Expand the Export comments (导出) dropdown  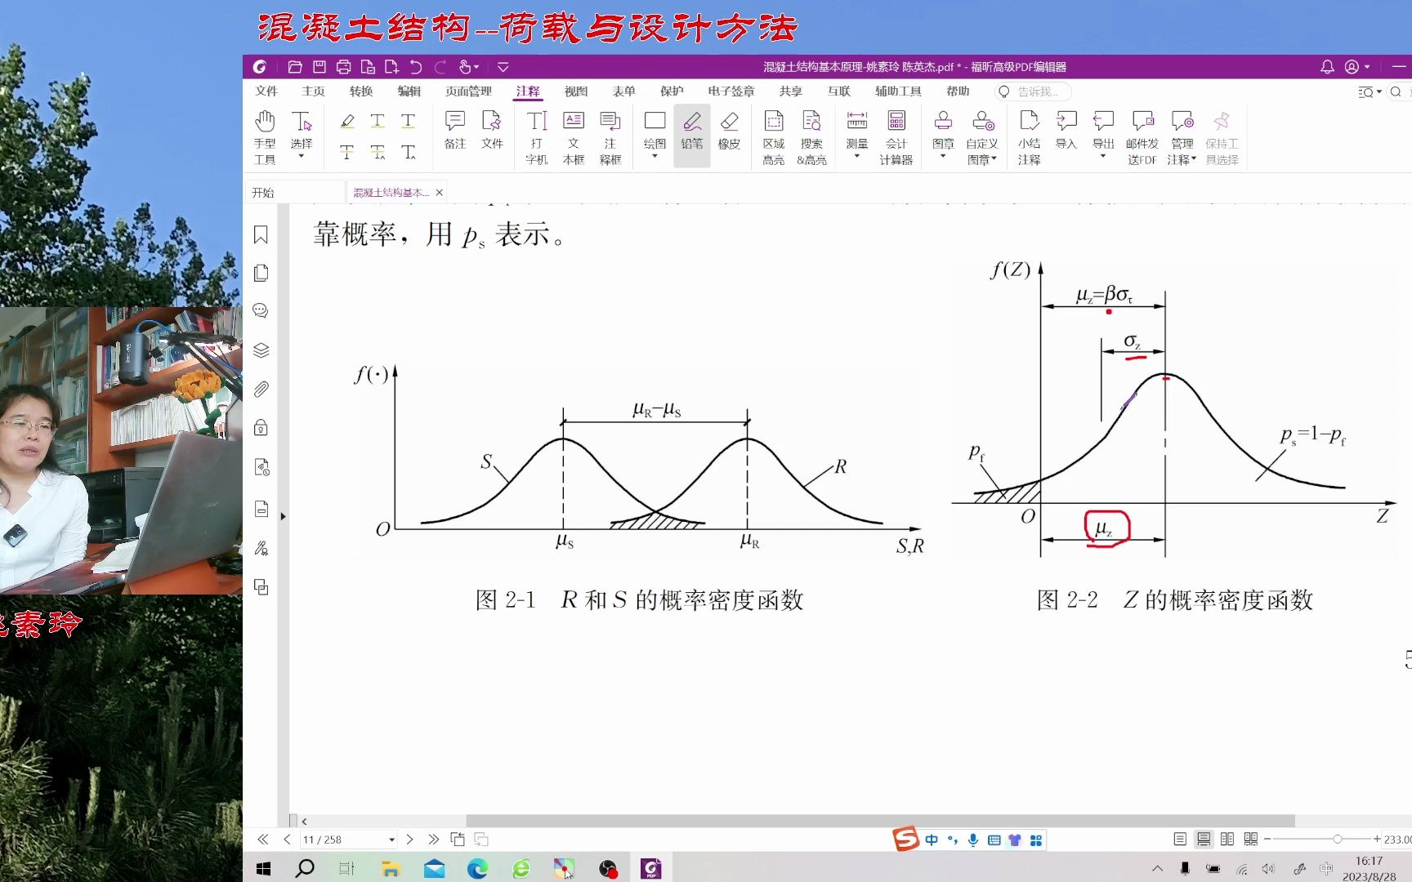(x=1103, y=156)
